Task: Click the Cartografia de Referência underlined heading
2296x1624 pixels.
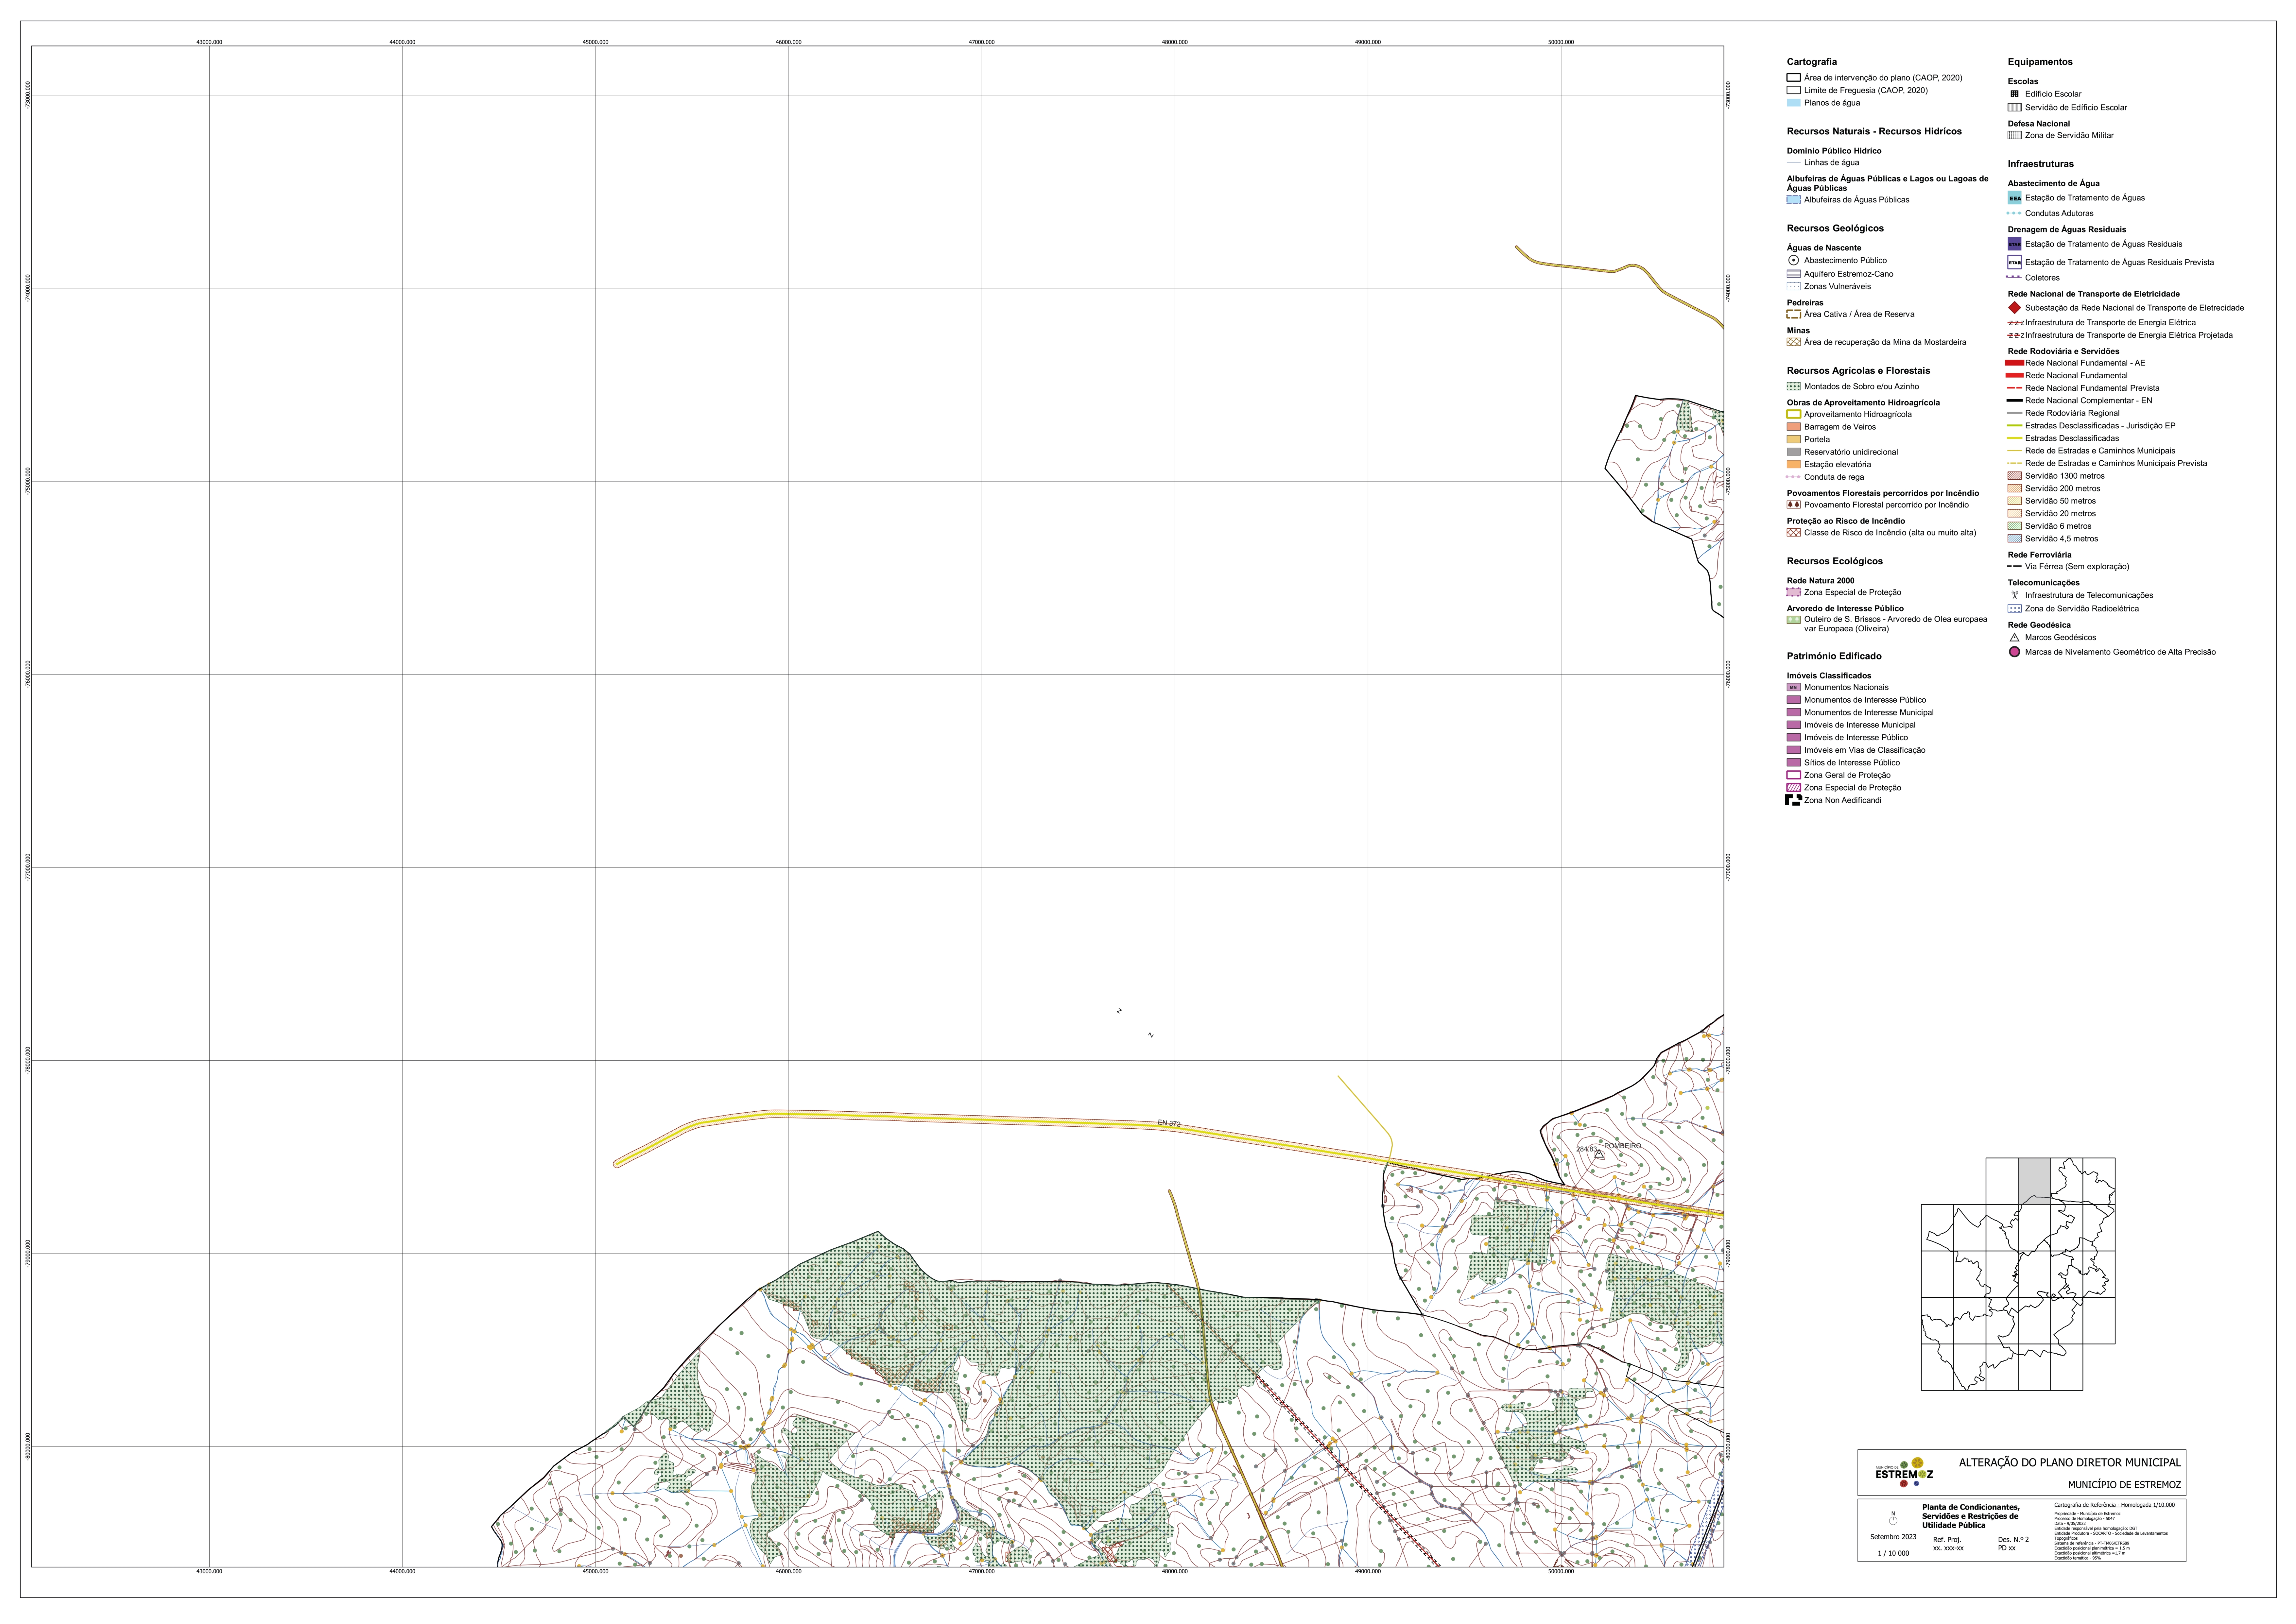Action: coord(2114,1505)
